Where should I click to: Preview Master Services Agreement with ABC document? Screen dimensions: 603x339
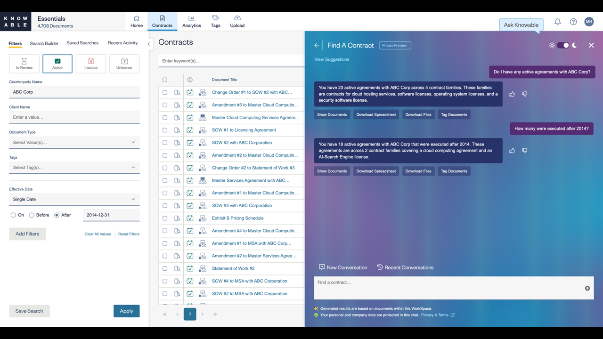click(x=177, y=180)
